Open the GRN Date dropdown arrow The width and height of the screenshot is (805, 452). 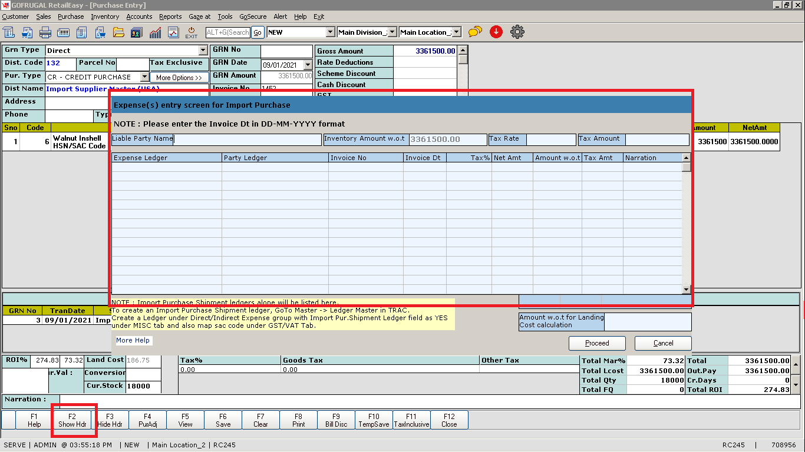[x=308, y=65]
